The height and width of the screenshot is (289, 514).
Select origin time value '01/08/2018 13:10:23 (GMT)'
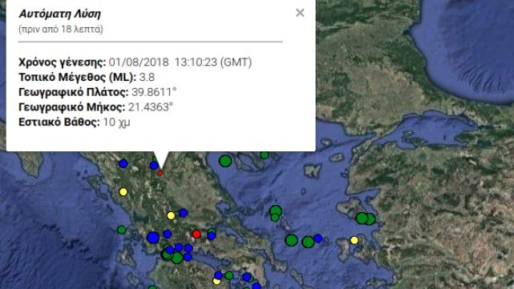tap(180, 62)
